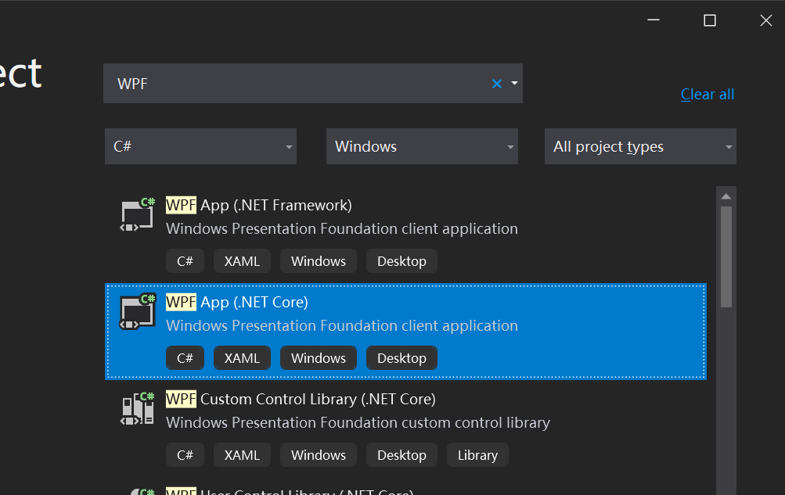Viewport: 785px width, 495px height.
Task: Close the new project dialog window
Action: 766,21
